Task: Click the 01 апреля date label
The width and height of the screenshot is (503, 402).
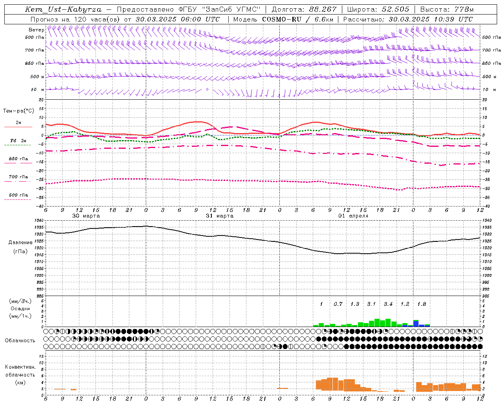Action: point(353,216)
